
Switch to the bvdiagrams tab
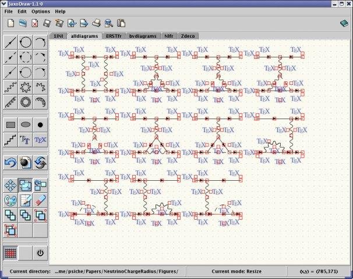143,36
